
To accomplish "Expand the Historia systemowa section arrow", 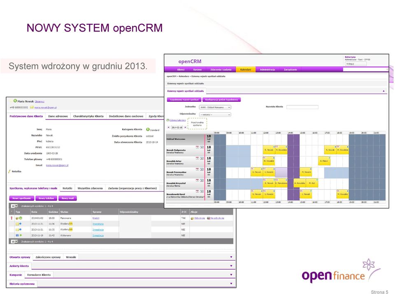I will coord(231,284).
